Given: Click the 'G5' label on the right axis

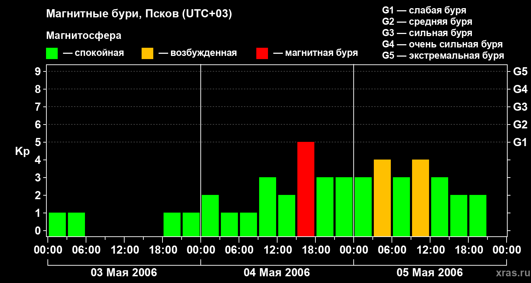Looking at the screenshot, I should click(520, 71).
